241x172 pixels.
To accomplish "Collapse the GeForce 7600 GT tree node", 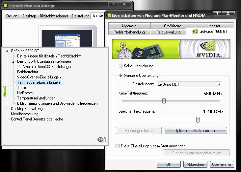I will (x=7, y=51).
